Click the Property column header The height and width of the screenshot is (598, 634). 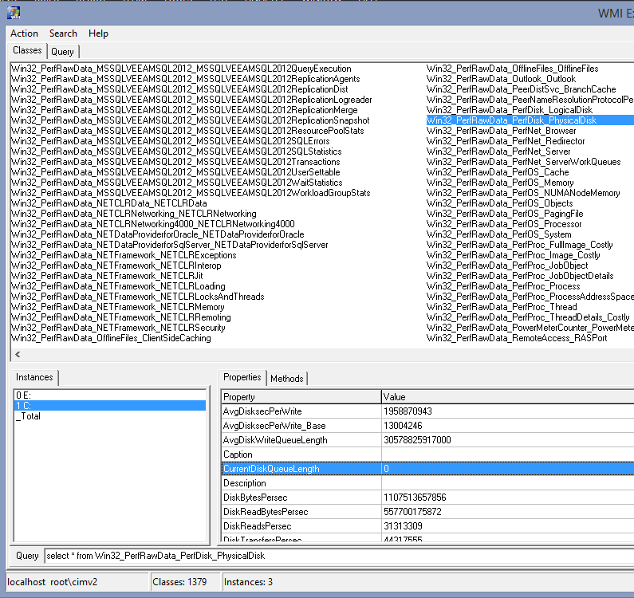click(301, 397)
